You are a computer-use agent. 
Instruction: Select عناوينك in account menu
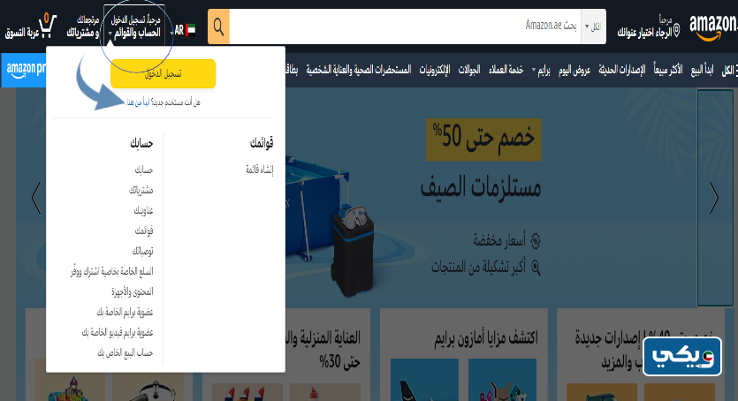[143, 210]
